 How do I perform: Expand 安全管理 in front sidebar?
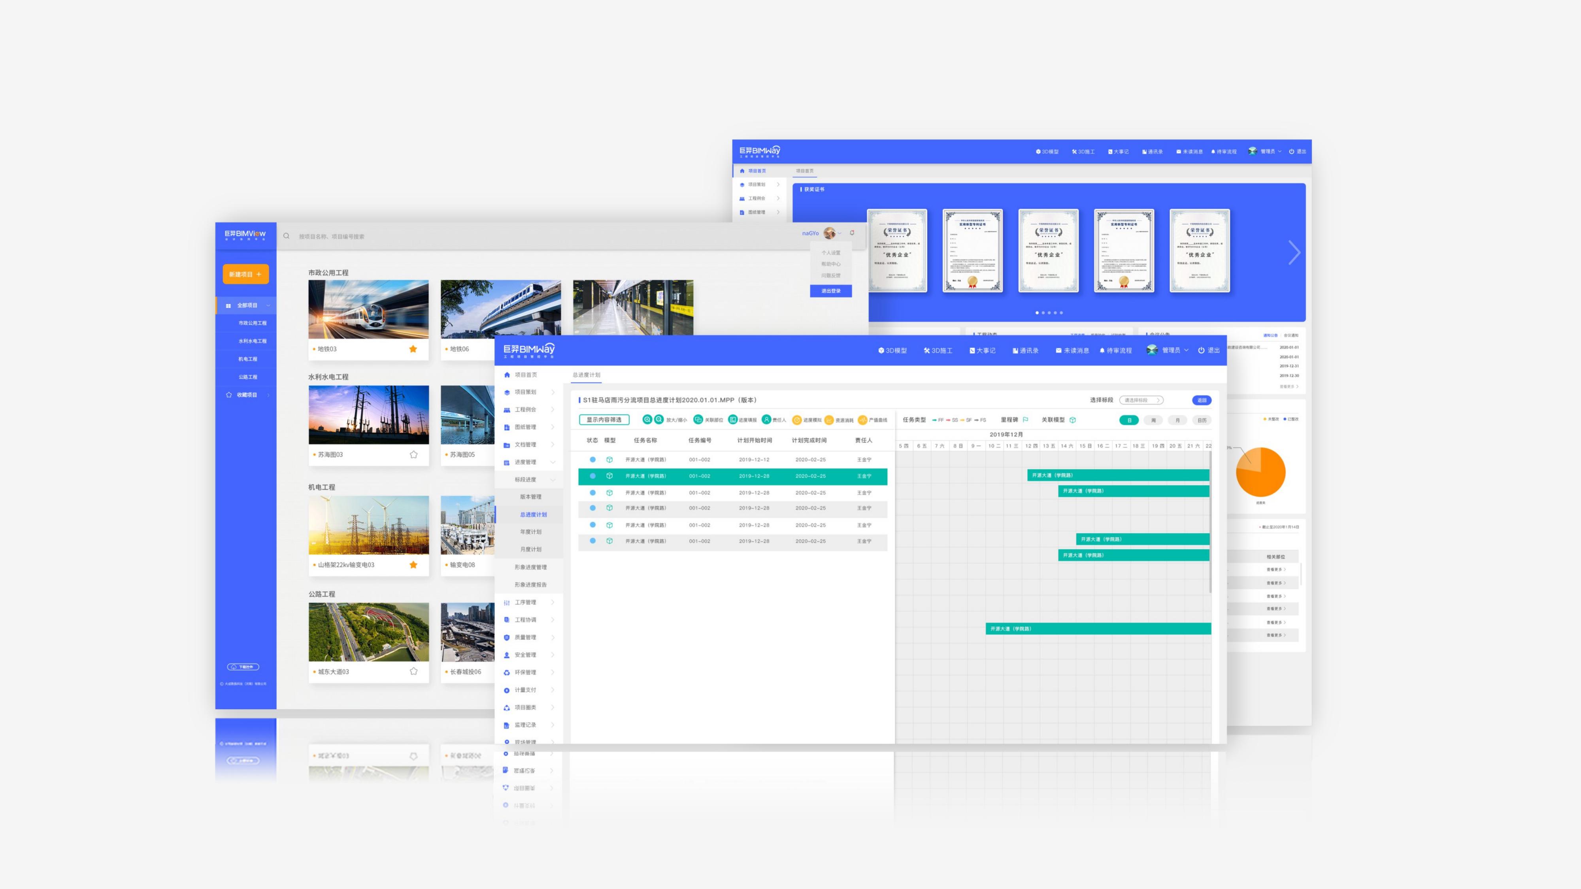[x=553, y=655]
